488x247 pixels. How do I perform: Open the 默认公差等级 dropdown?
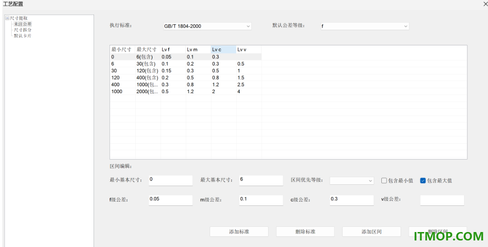coord(365,26)
